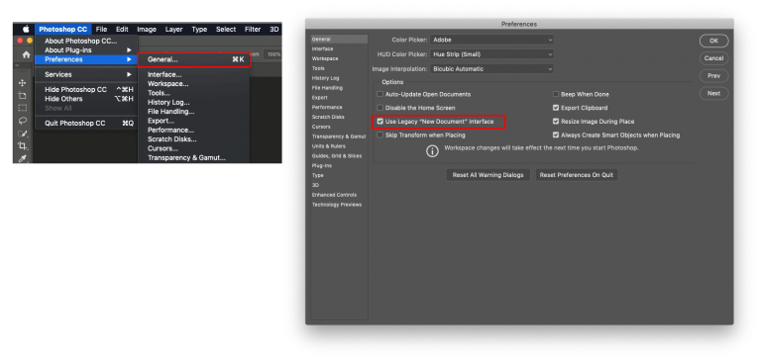The image size is (761, 361).
Task: Choose Quit Photoshop CC
Action: [86, 124]
